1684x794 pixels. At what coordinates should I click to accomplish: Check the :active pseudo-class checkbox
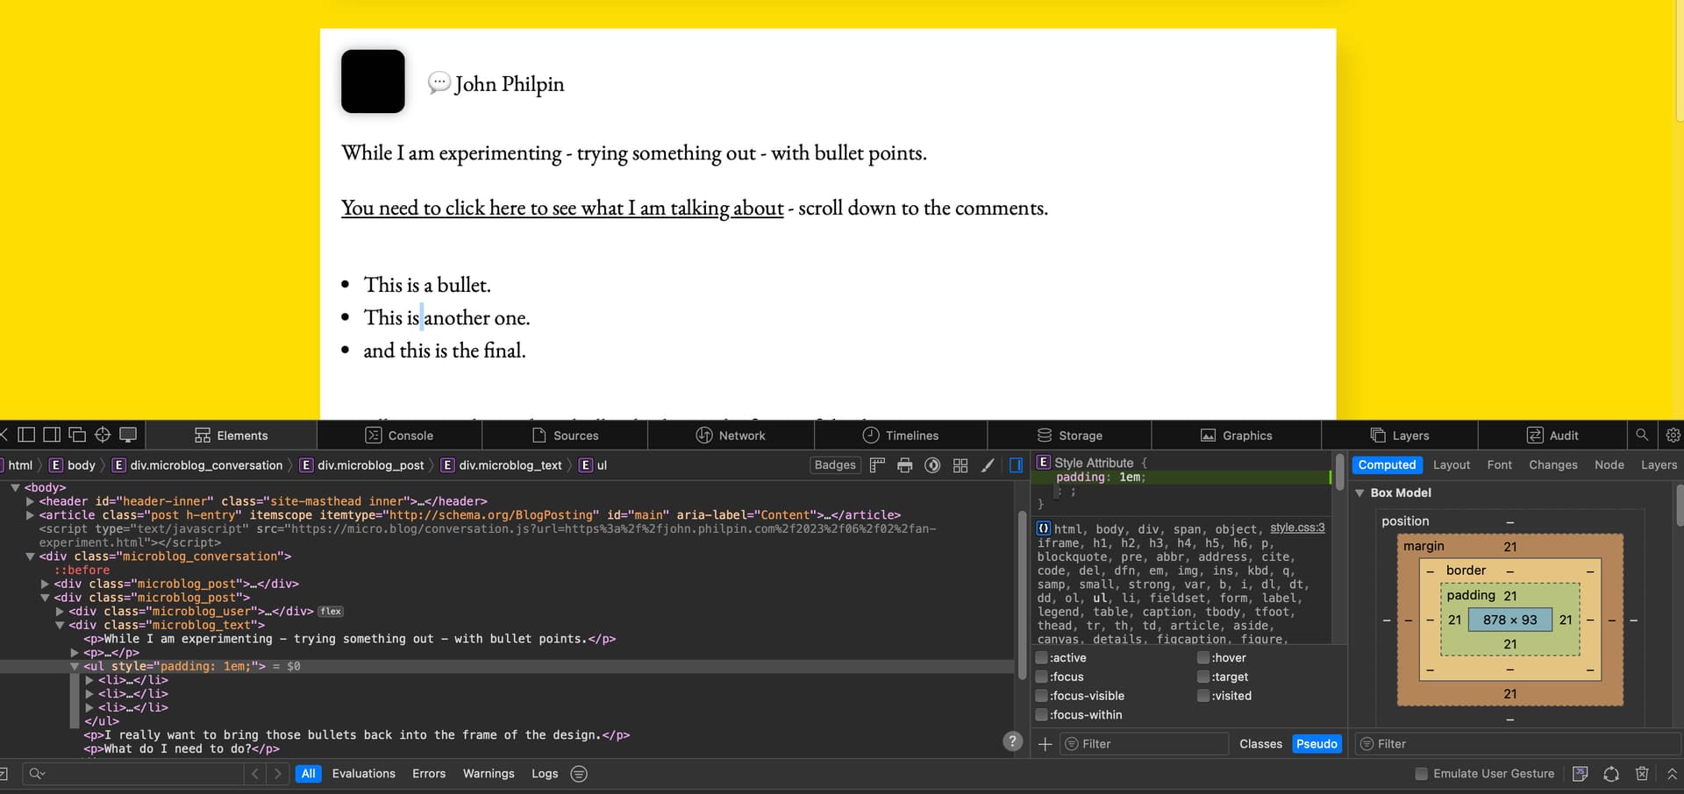pos(1042,658)
